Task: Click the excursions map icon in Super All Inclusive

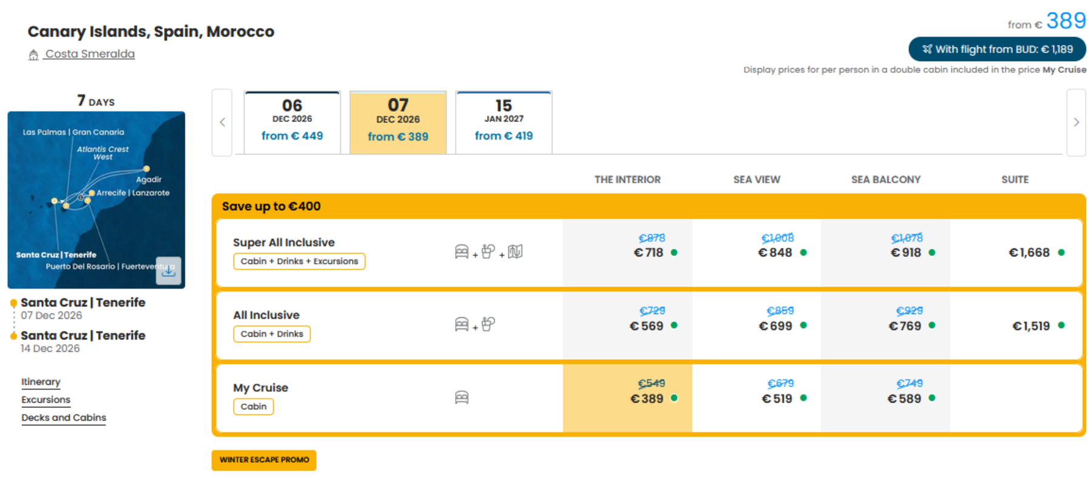Action: coord(515,252)
